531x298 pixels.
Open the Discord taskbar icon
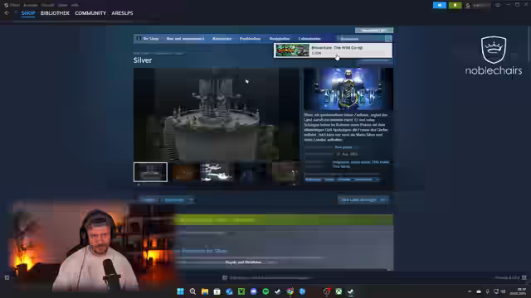[x=253, y=291]
